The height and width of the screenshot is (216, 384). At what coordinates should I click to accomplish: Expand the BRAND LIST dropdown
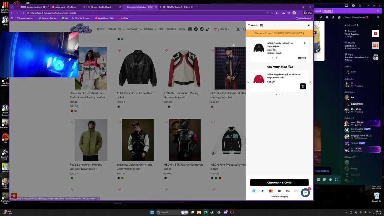tap(115, 29)
